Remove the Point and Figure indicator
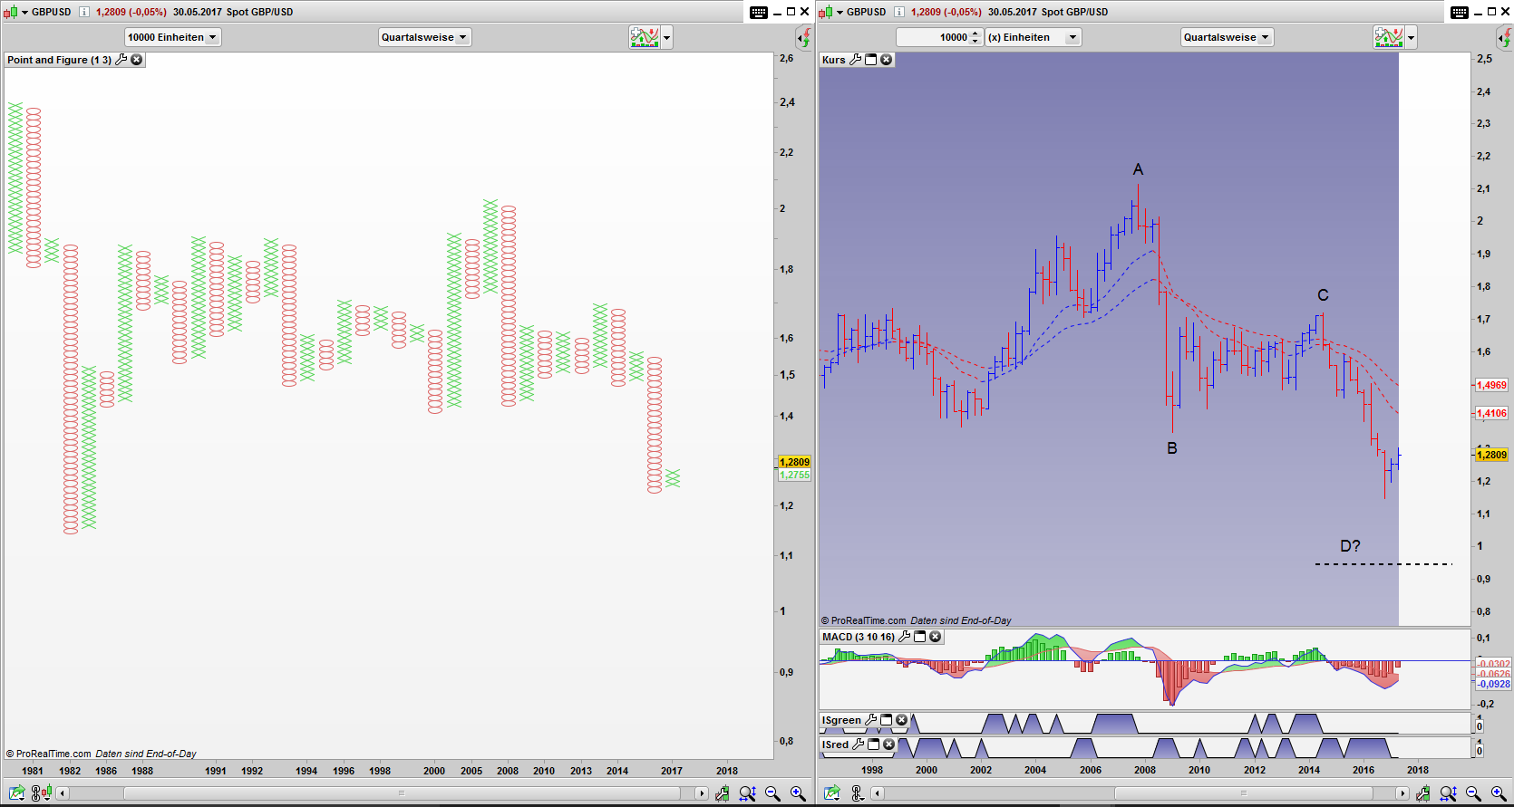This screenshot has width=1514, height=807. (137, 60)
